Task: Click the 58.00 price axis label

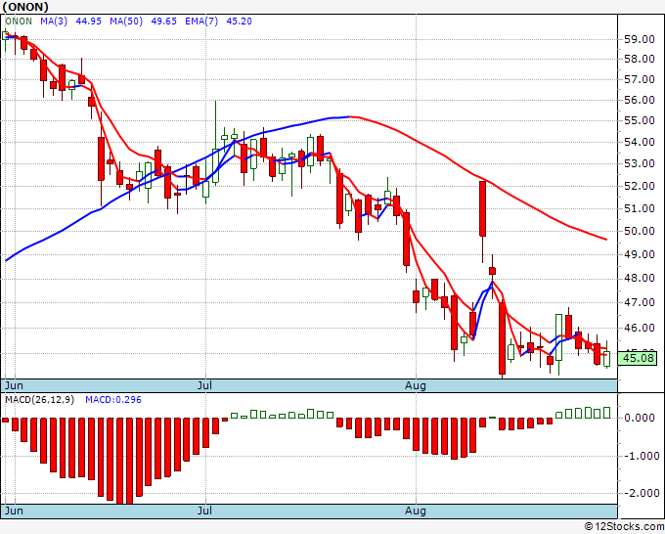Action: (640, 59)
